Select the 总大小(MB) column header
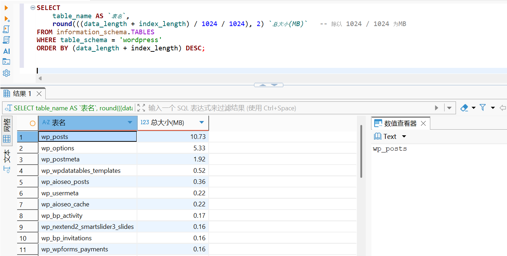 [173, 123]
